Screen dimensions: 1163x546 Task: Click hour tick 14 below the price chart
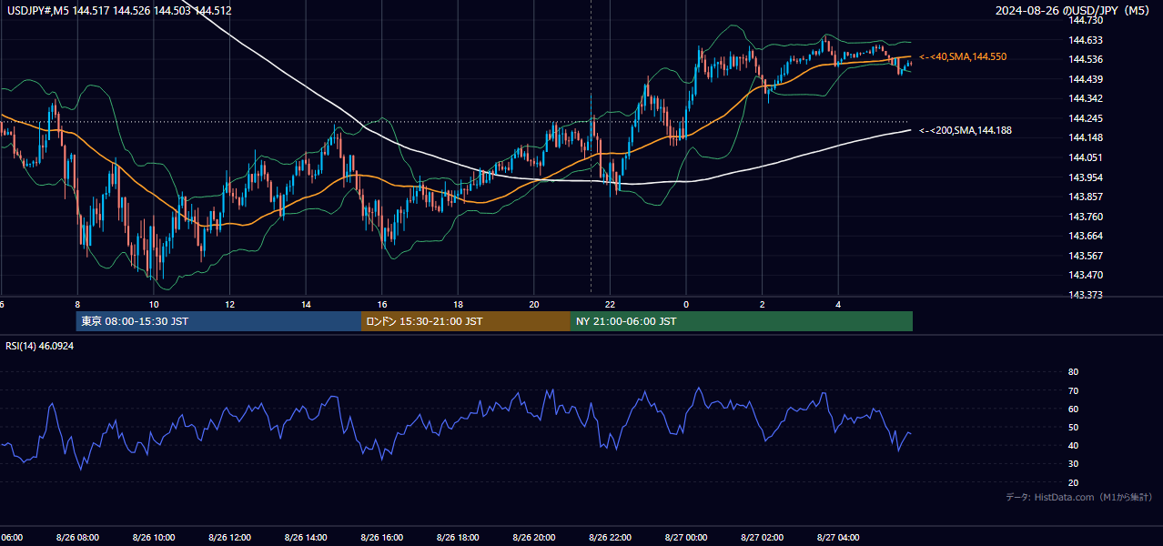tap(306, 305)
